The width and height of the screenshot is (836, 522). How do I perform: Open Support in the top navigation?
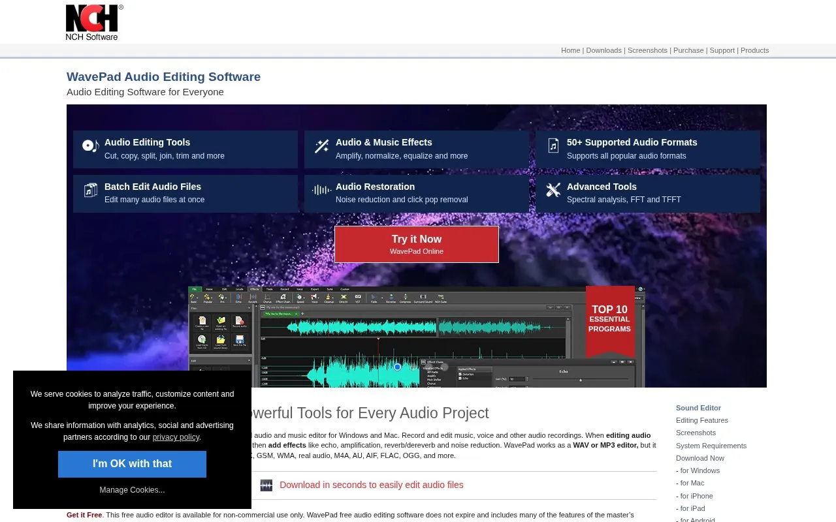[x=722, y=50]
